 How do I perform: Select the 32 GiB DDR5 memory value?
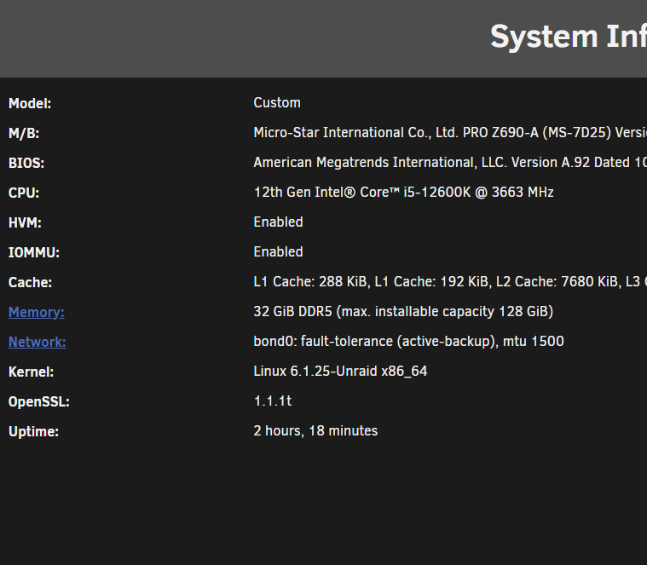(x=403, y=311)
